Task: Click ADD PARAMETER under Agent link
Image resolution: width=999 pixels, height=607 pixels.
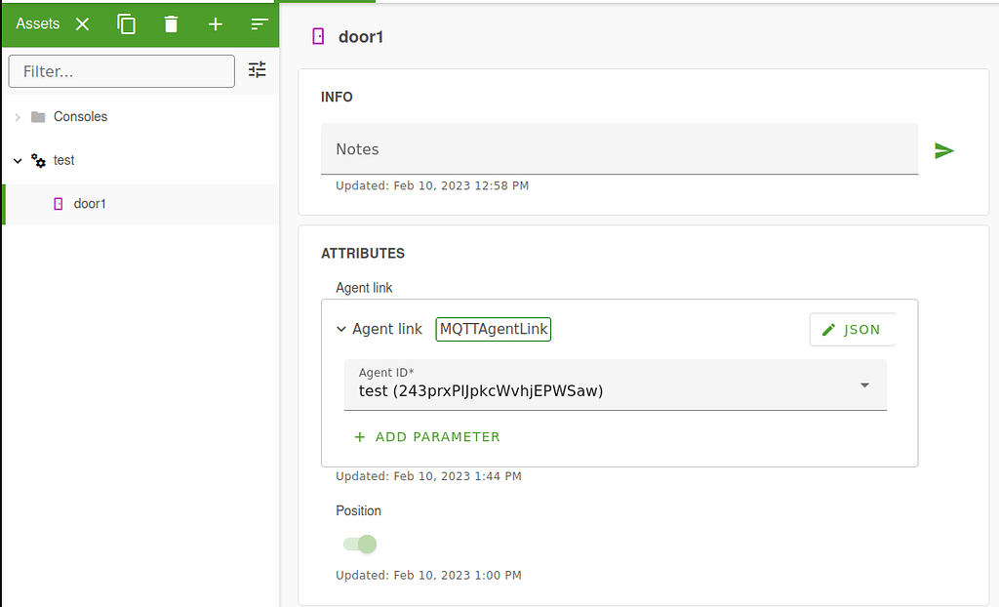Action: [x=426, y=436]
